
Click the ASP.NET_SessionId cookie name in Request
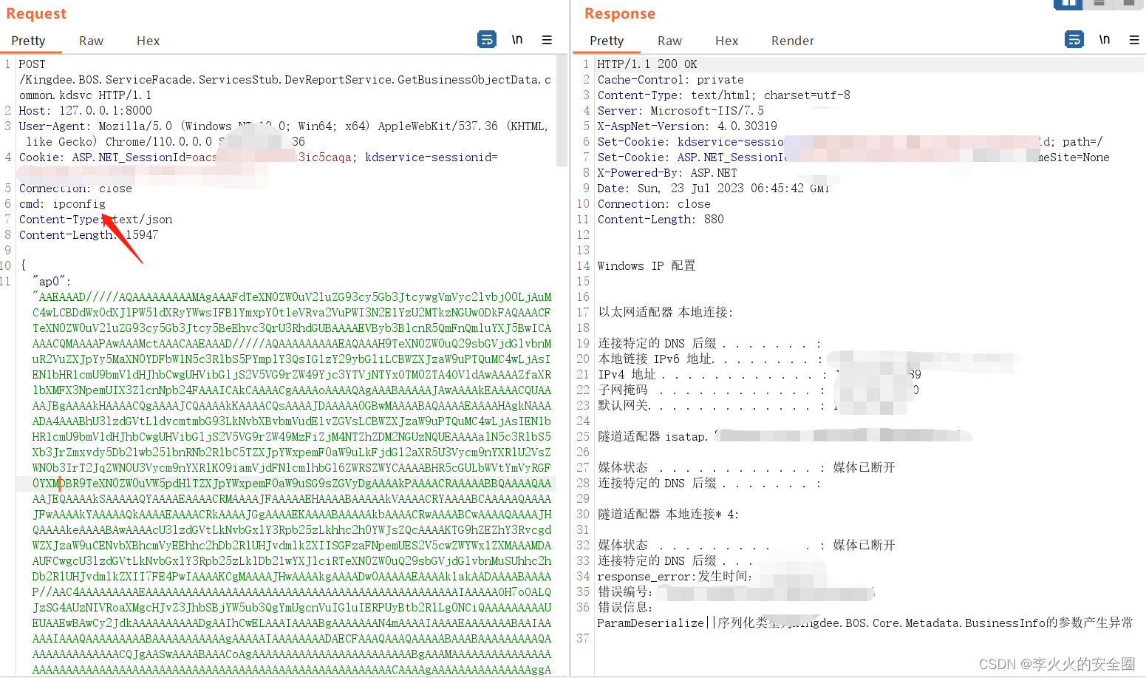tap(129, 157)
